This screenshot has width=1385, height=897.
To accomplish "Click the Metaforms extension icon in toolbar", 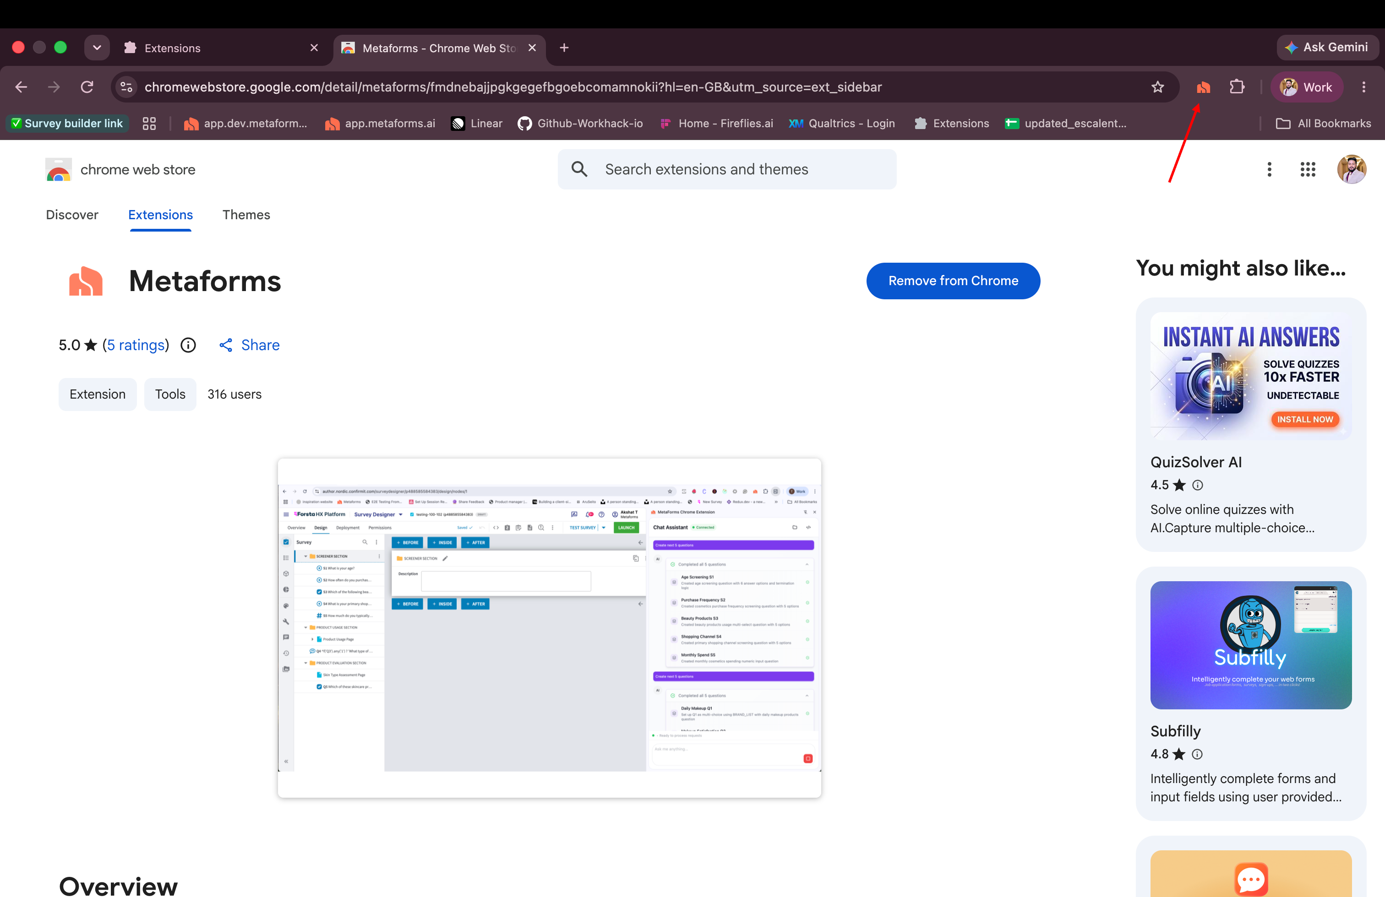I will [1204, 87].
